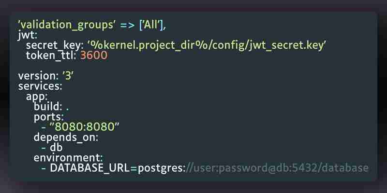Click the token_ttl key

coord(51,55)
